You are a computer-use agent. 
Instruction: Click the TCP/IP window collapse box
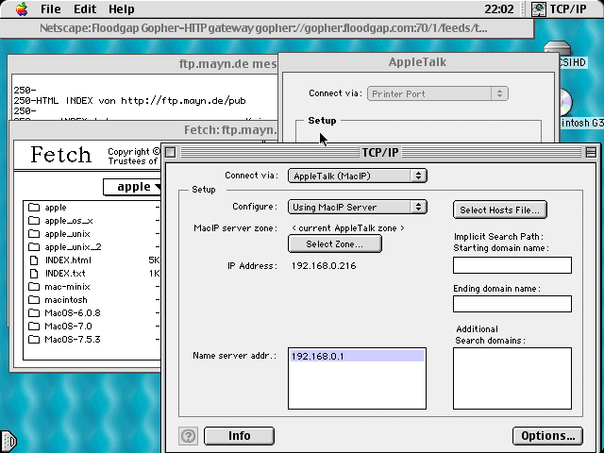coord(591,153)
